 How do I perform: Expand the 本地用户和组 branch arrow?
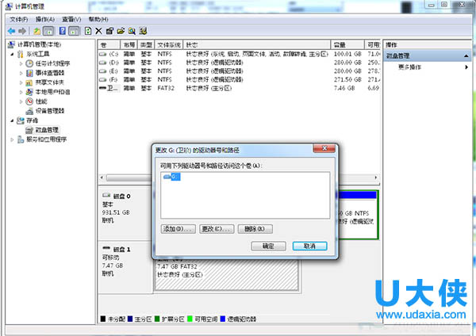point(21,92)
